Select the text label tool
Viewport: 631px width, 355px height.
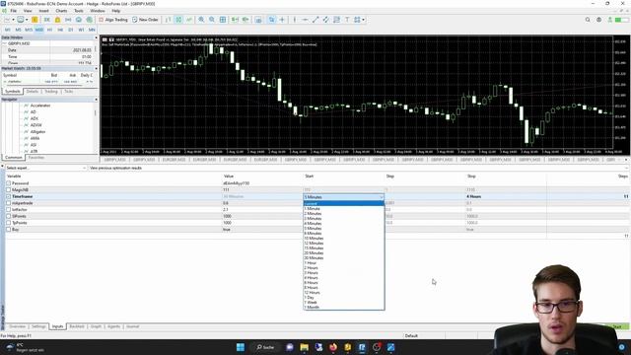click(x=347, y=20)
